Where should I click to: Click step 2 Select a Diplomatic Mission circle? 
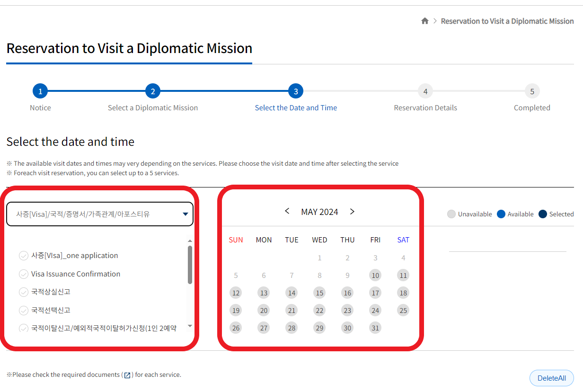pyautogui.click(x=152, y=91)
